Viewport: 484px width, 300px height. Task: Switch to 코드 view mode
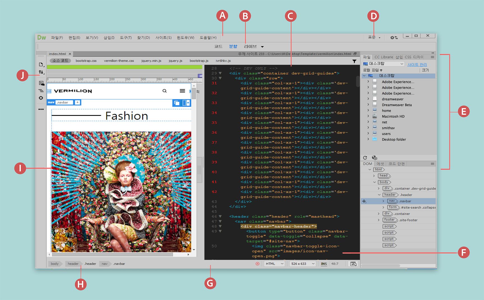pyautogui.click(x=218, y=46)
